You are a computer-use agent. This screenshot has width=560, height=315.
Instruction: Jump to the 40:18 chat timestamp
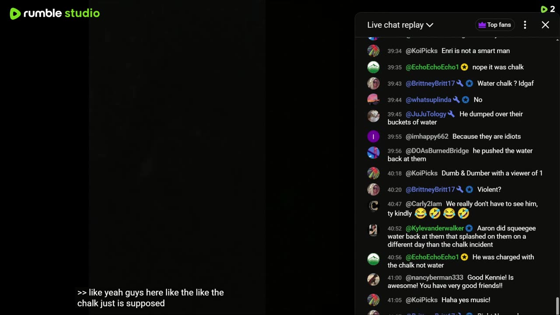click(x=394, y=173)
